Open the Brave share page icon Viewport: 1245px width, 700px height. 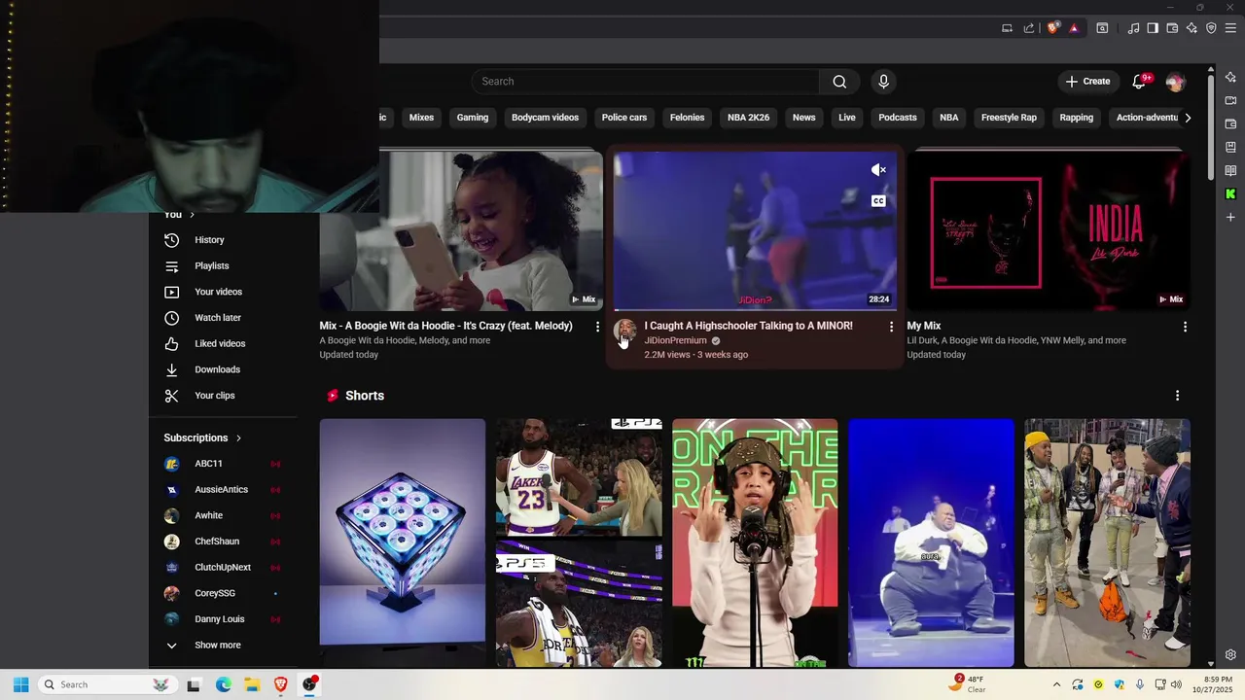[x=1029, y=28]
